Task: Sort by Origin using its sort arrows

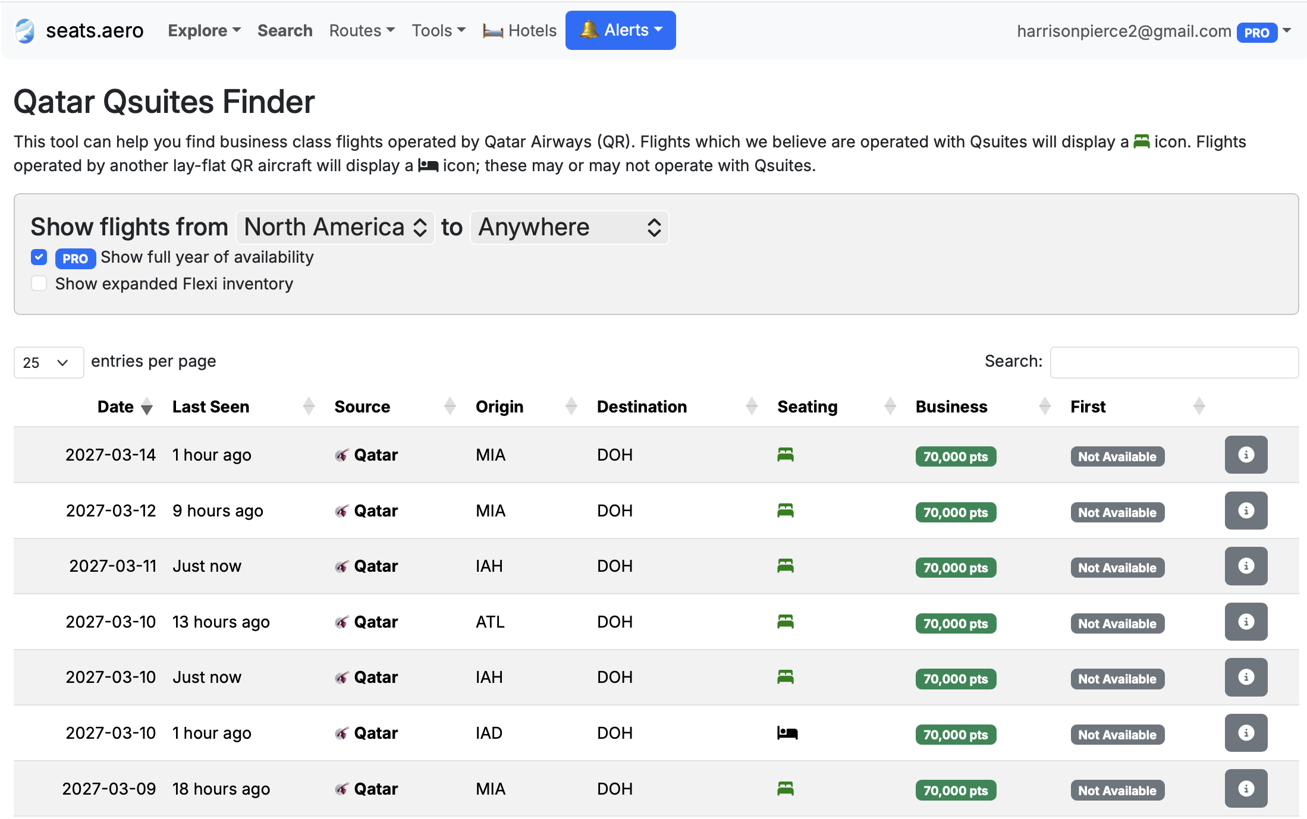Action: pyautogui.click(x=571, y=407)
